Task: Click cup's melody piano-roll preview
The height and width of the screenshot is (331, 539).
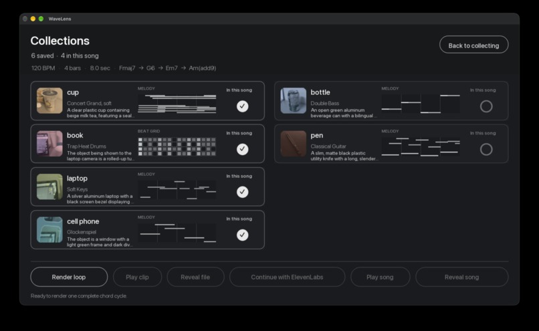Action: (177, 104)
